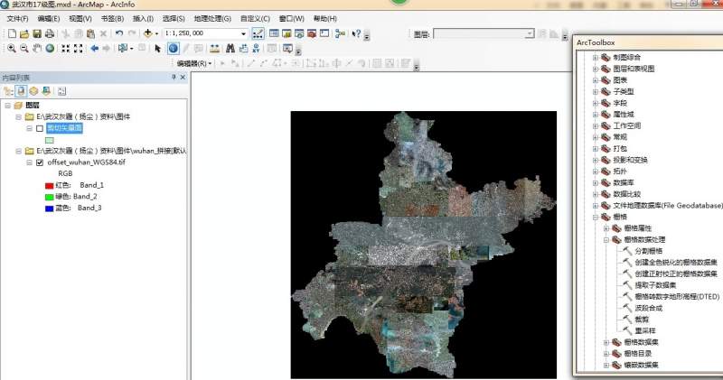Click the Zoom In tool icon
Image resolution: width=723 pixels, height=380 pixels.
(11, 49)
